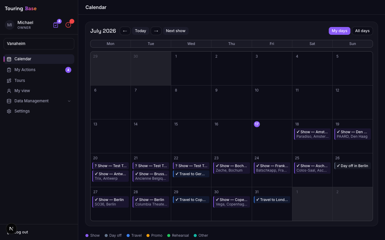Viewport: 385px width, 240px height.
Task: Click the Today button
Action: [140, 31]
